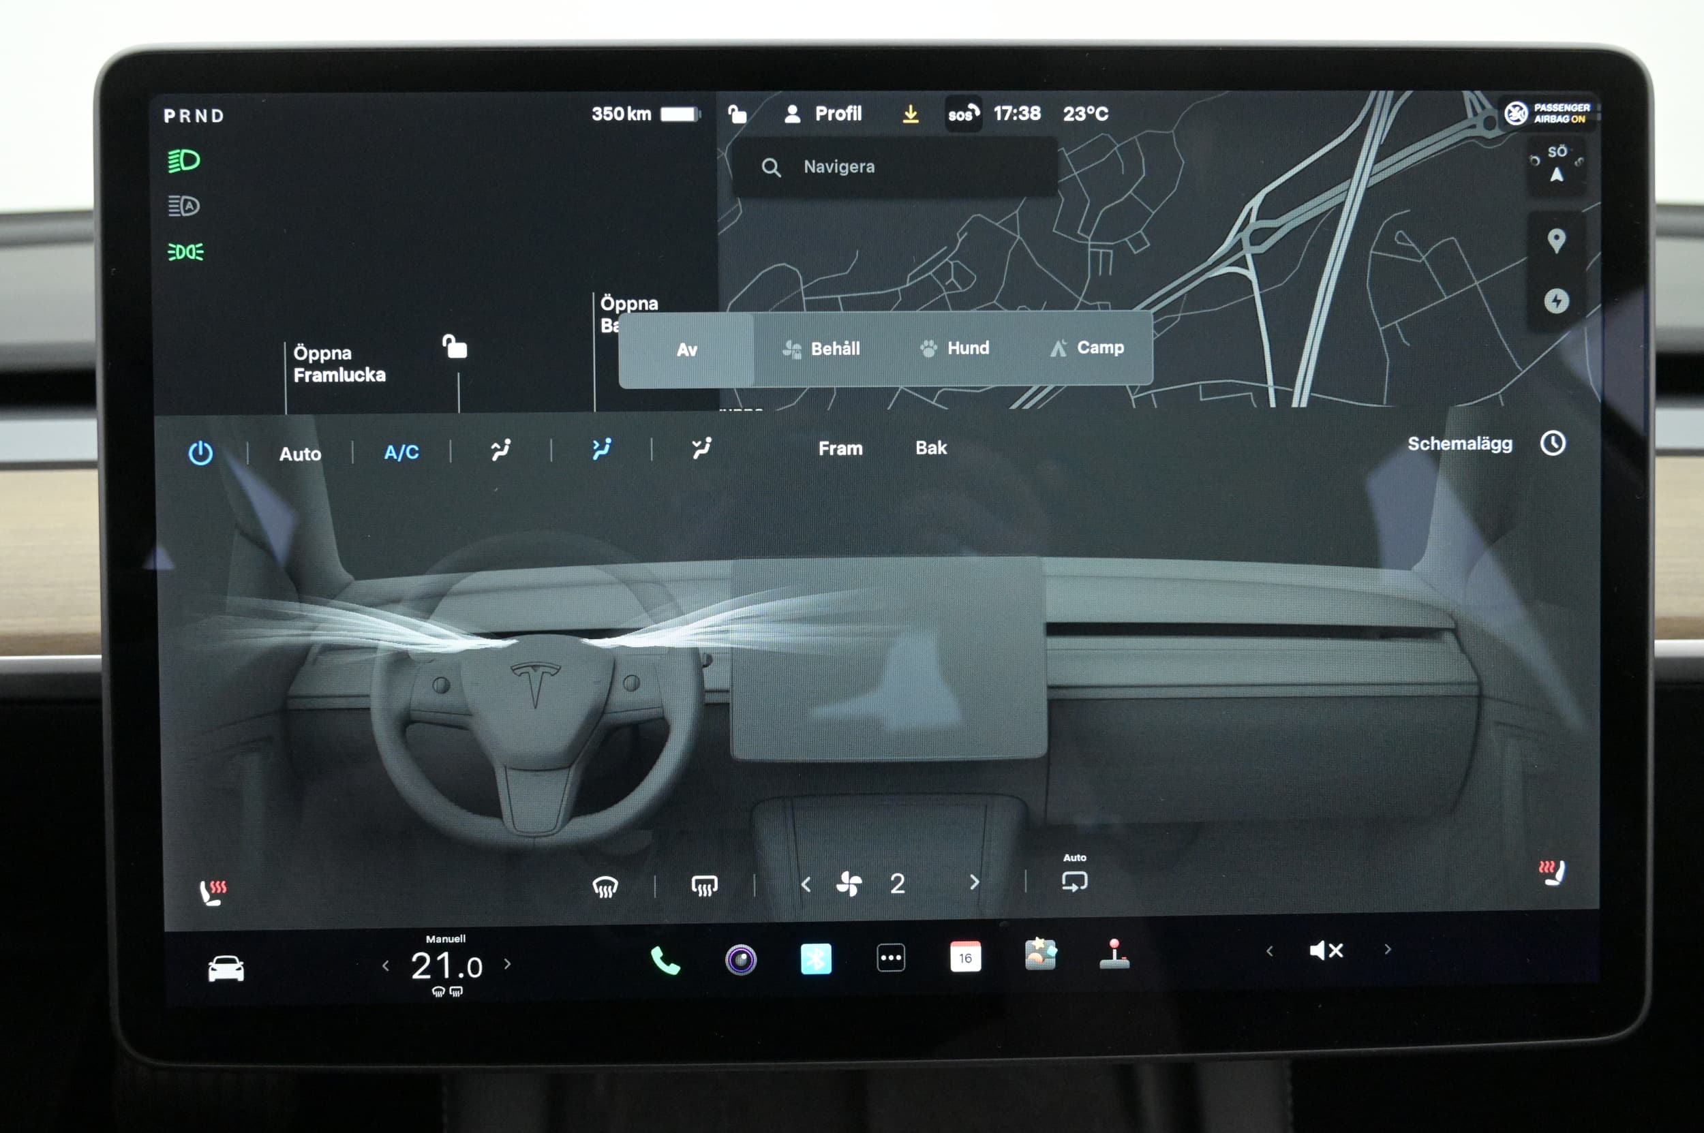Viewport: 1704px width, 1133px height.
Task: Open Schemalägg scheduling
Action: (x=1459, y=444)
